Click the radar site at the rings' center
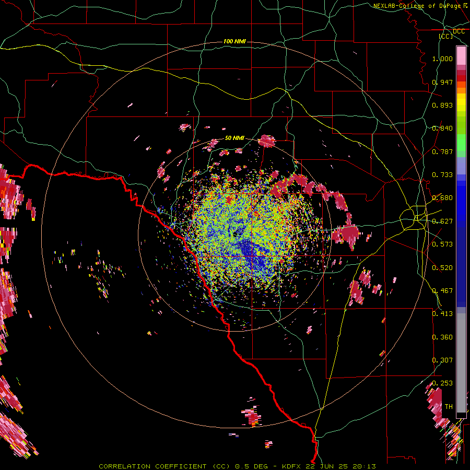The image size is (470, 470). [x=236, y=234]
